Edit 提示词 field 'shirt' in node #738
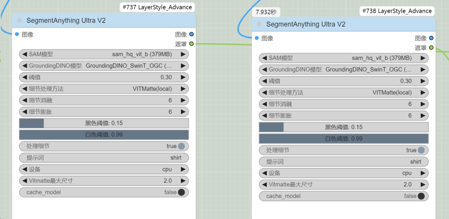 (x=344, y=162)
